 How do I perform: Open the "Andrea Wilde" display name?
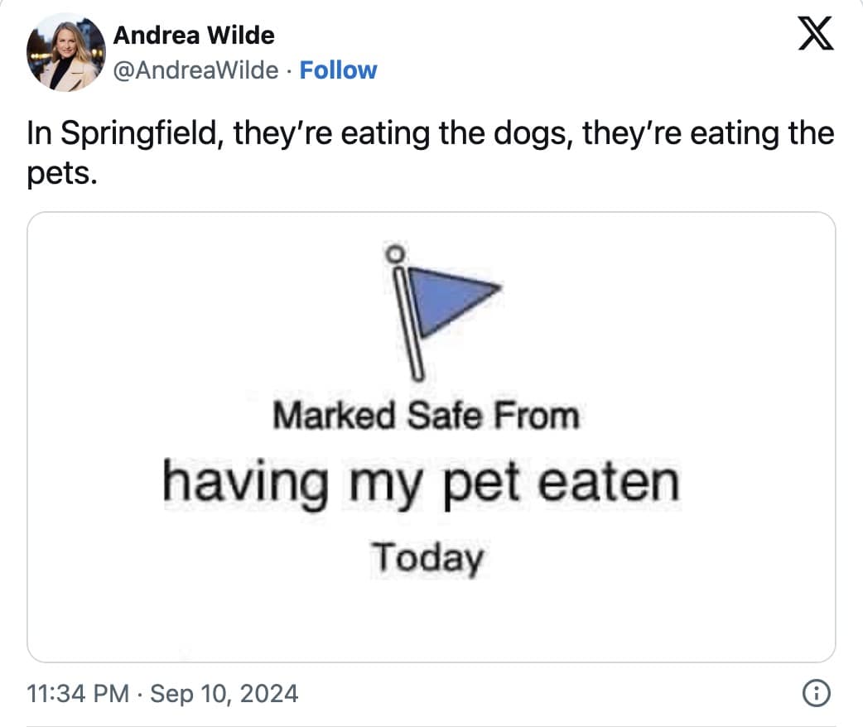tap(193, 36)
